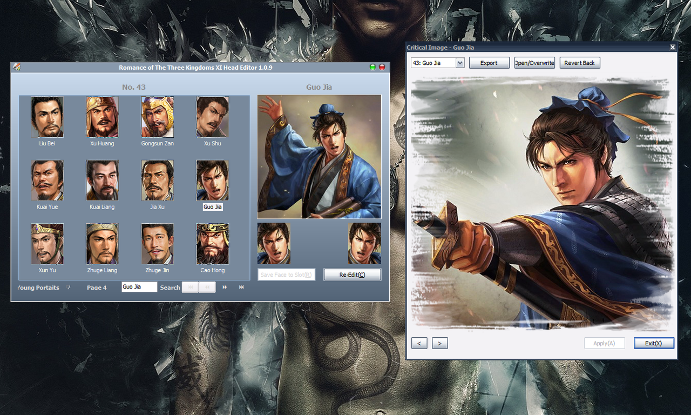Open Young Portraits dropdown arrow
This screenshot has width=691, height=415.
(68, 287)
